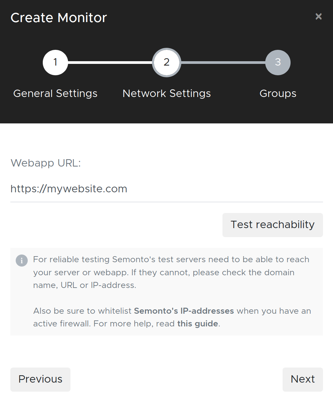Open the Semonto's IP-addresses link
The width and height of the screenshot is (333, 402).
[184, 311]
